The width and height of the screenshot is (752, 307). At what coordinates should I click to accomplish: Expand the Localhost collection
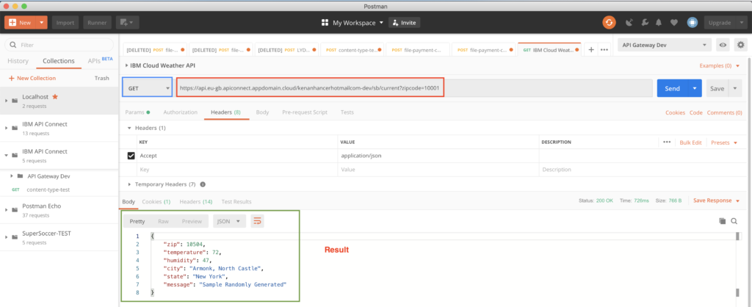(x=6, y=101)
